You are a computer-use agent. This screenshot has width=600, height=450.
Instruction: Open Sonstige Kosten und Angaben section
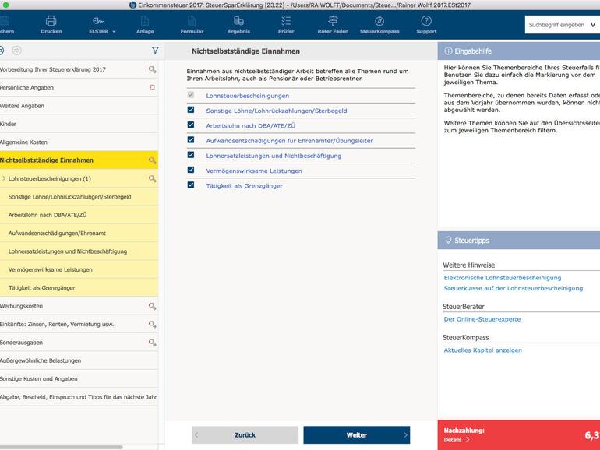[x=79, y=379]
